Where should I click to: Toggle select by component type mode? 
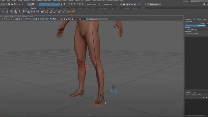(33, 4)
